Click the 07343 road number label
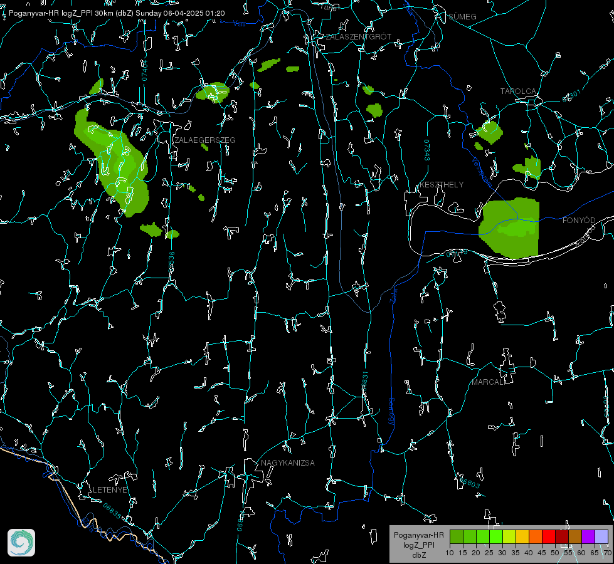The image size is (614, 564). [427, 150]
